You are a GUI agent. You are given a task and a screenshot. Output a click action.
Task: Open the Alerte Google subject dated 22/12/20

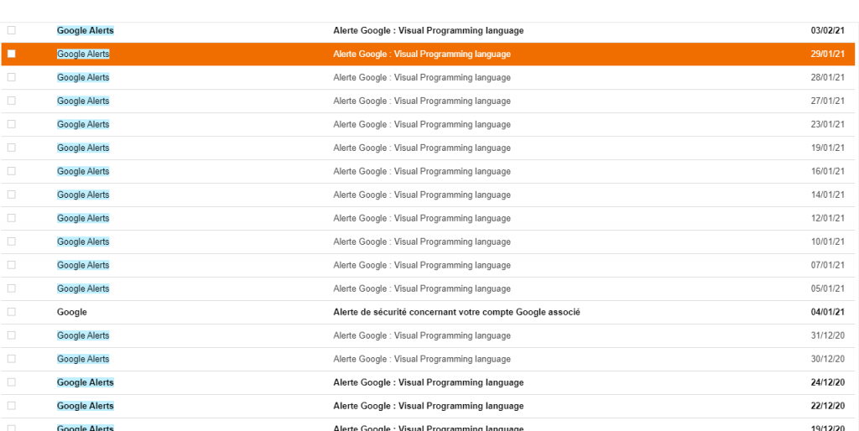pos(428,406)
